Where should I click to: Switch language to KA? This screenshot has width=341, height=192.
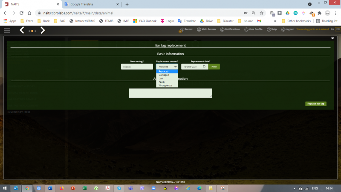[x=332, y=29]
